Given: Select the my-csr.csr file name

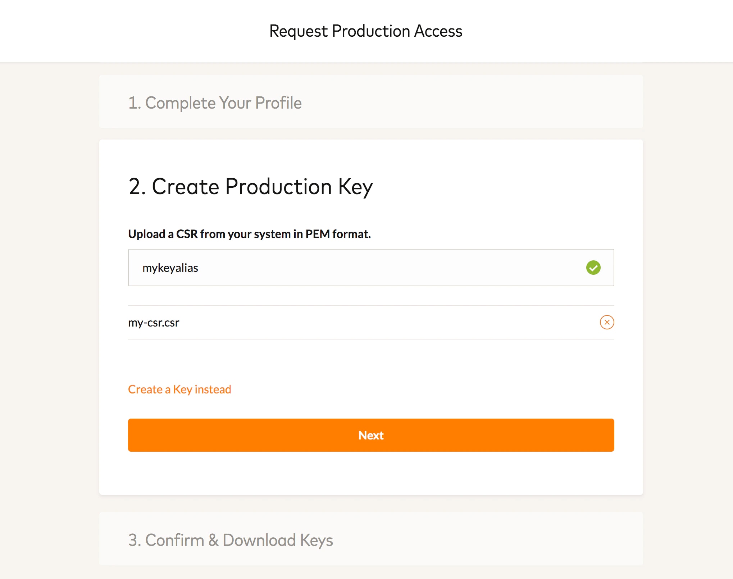Looking at the screenshot, I should 154,323.
